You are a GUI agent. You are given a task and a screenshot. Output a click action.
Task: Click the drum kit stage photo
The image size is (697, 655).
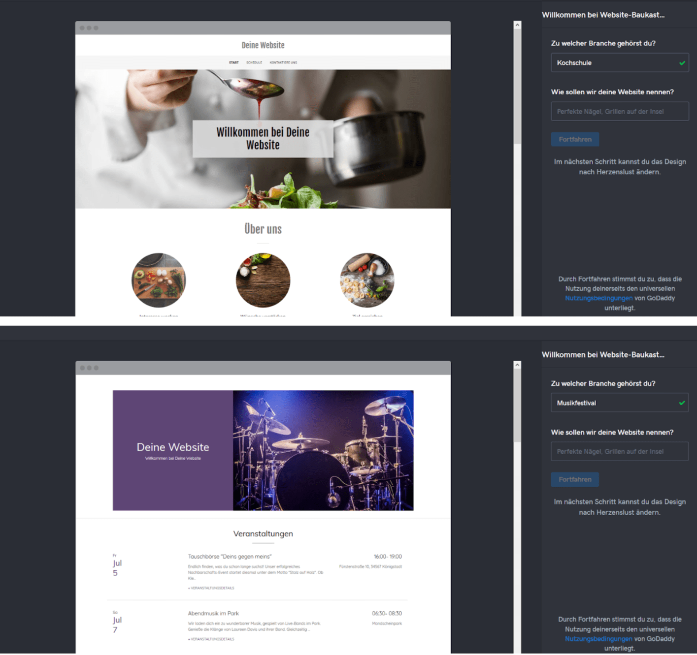point(323,450)
